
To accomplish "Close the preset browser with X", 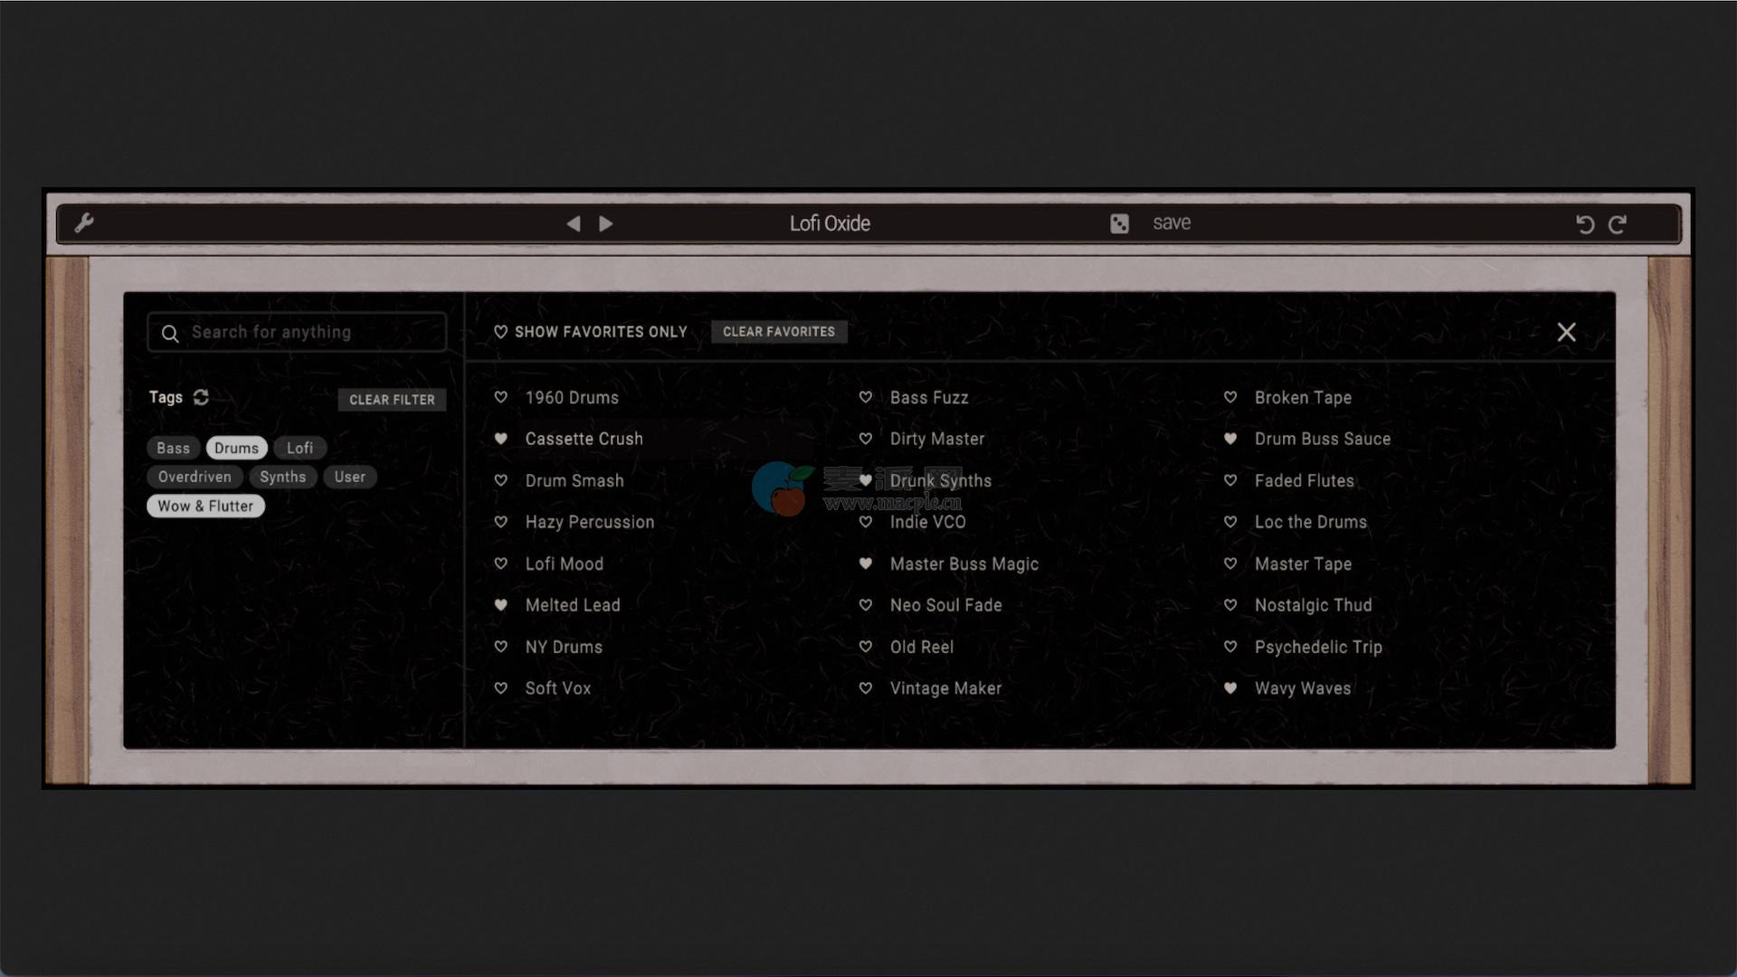I will click(1566, 332).
